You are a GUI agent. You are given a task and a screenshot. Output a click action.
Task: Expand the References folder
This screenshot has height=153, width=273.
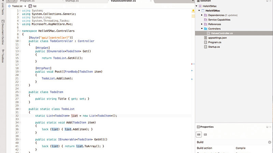(x=202, y=24)
